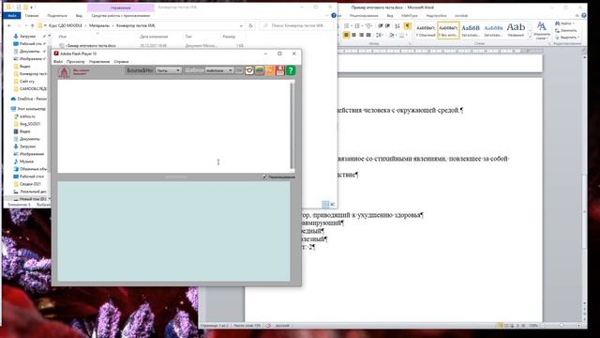This screenshot has width=600, height=338.
Task: Click Explorer back arrow navigation icon
Action: click(9, 25)
